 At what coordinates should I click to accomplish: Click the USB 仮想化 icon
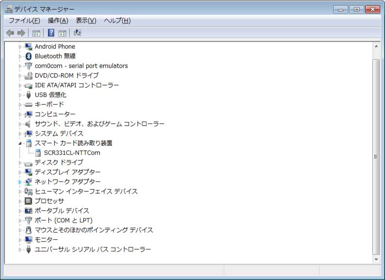[x=29, y=95]
